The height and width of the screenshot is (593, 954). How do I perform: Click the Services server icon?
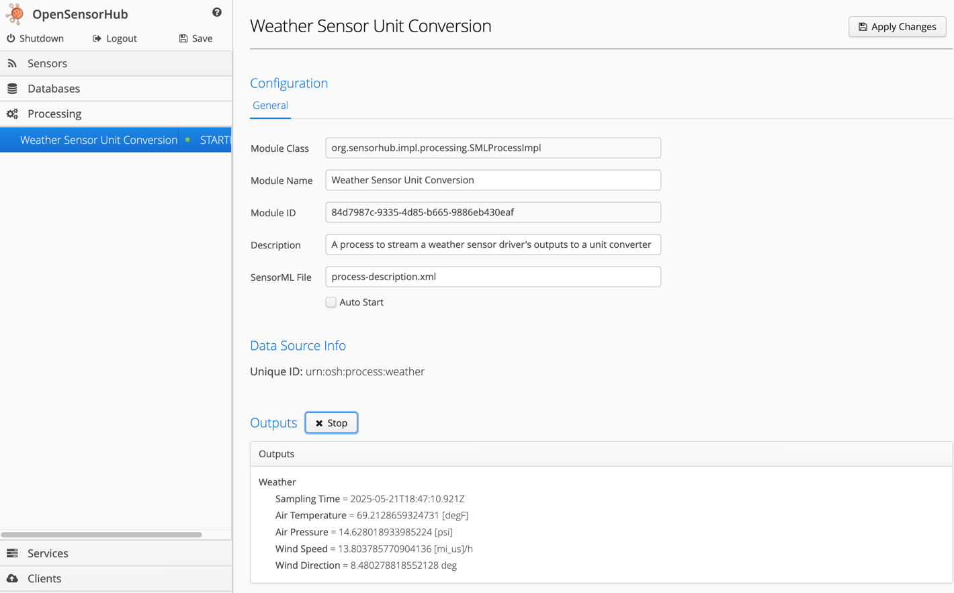click(12, 553)
